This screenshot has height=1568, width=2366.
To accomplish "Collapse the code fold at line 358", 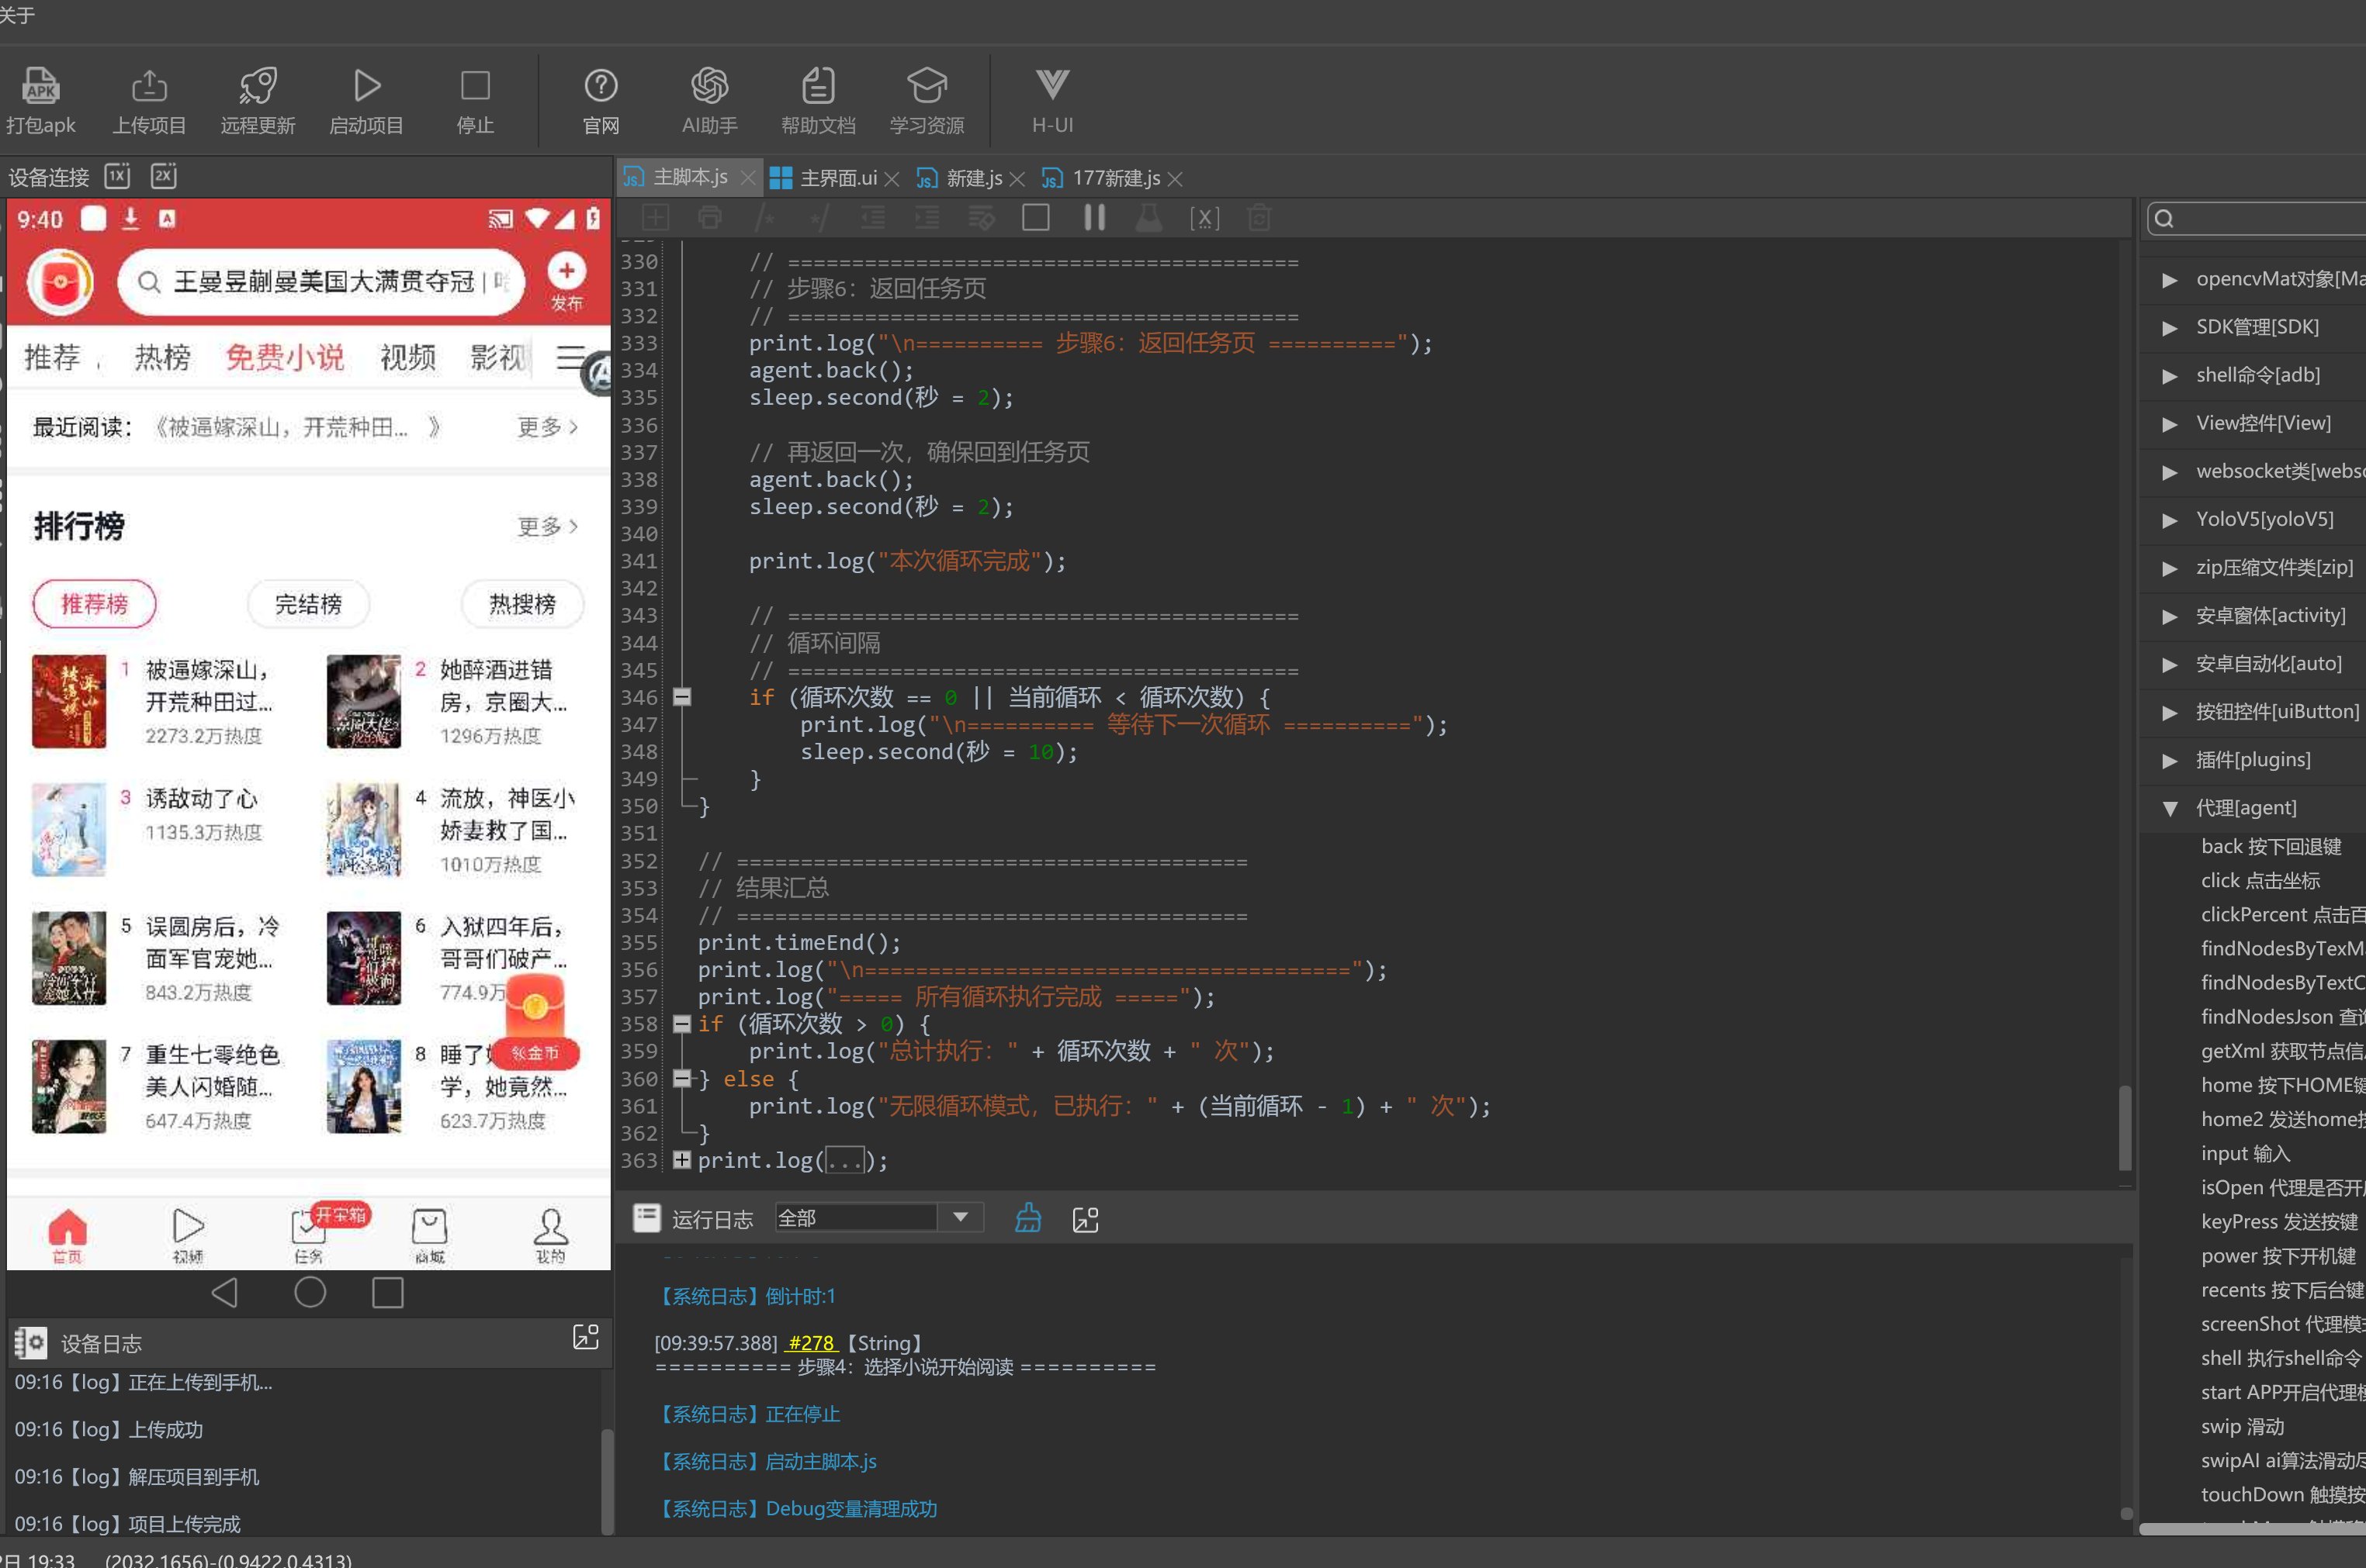I will 682,1023.
